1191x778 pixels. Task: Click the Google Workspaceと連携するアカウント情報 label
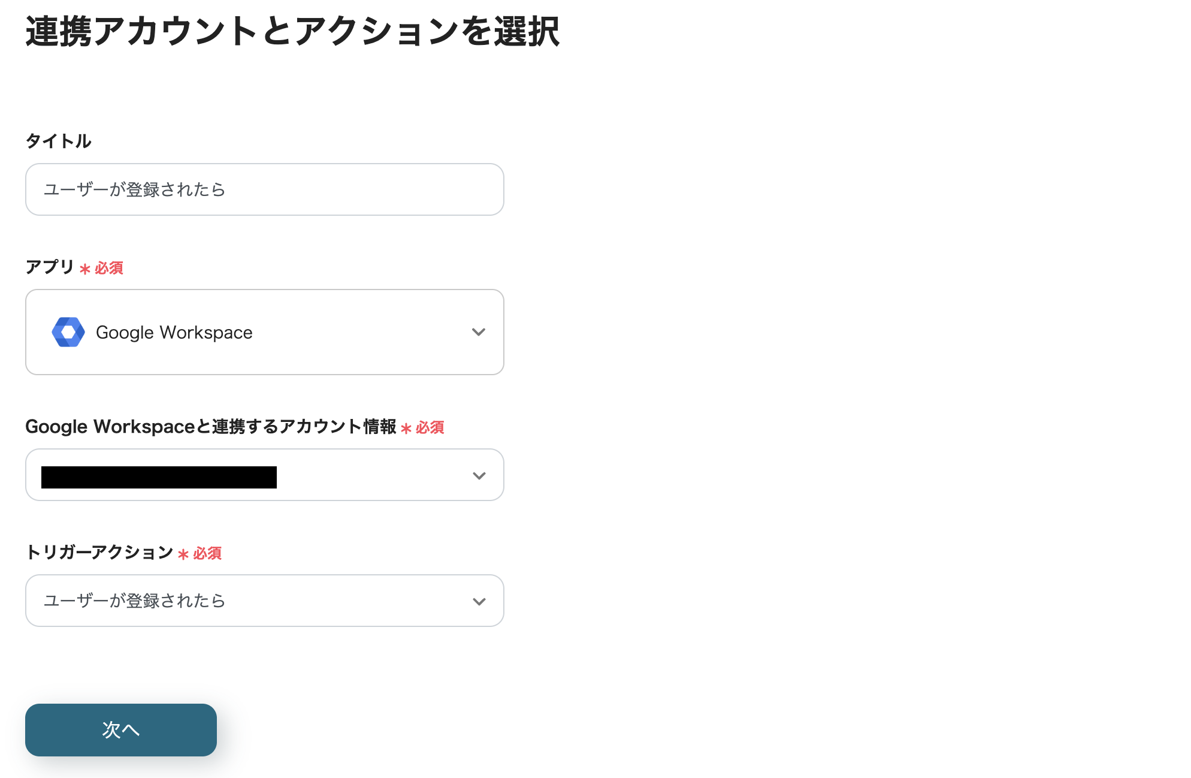pyautogui.click(x=211, y=427)
